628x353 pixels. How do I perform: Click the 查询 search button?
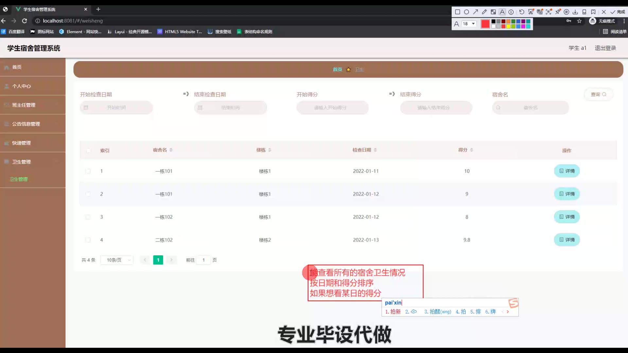click(598, 94)
